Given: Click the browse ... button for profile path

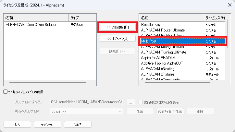Looking at the screenshot, I should (131, 102).
